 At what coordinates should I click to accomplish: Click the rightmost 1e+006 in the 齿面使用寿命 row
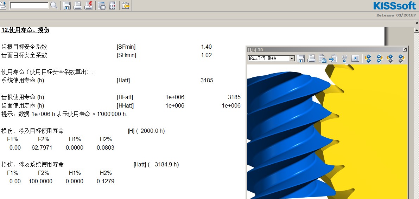tap(231, 105)
